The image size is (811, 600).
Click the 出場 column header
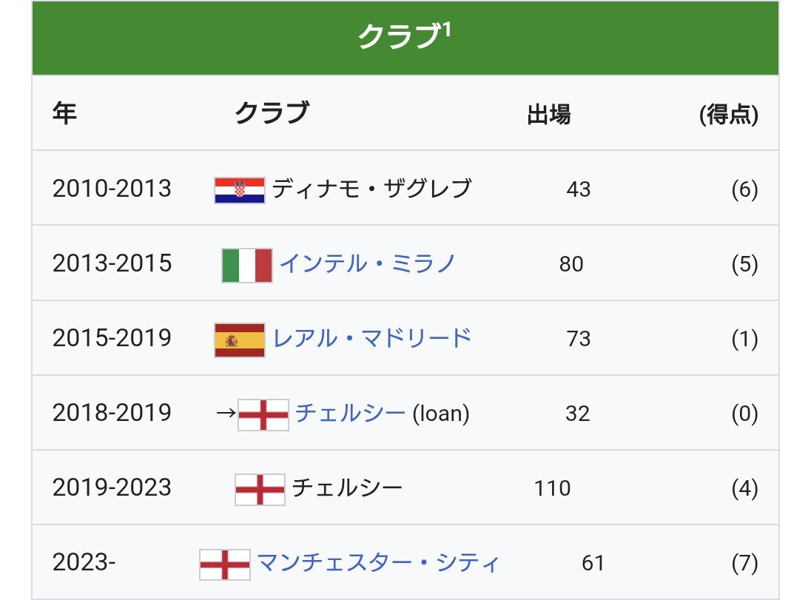[x=549, y=115]
